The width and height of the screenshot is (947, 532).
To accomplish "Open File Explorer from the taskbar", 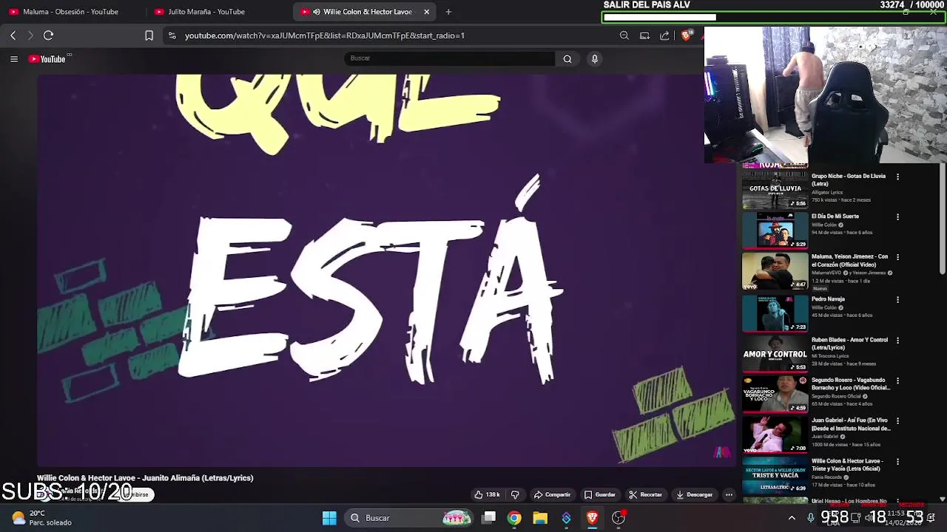I will click(540, 518).
